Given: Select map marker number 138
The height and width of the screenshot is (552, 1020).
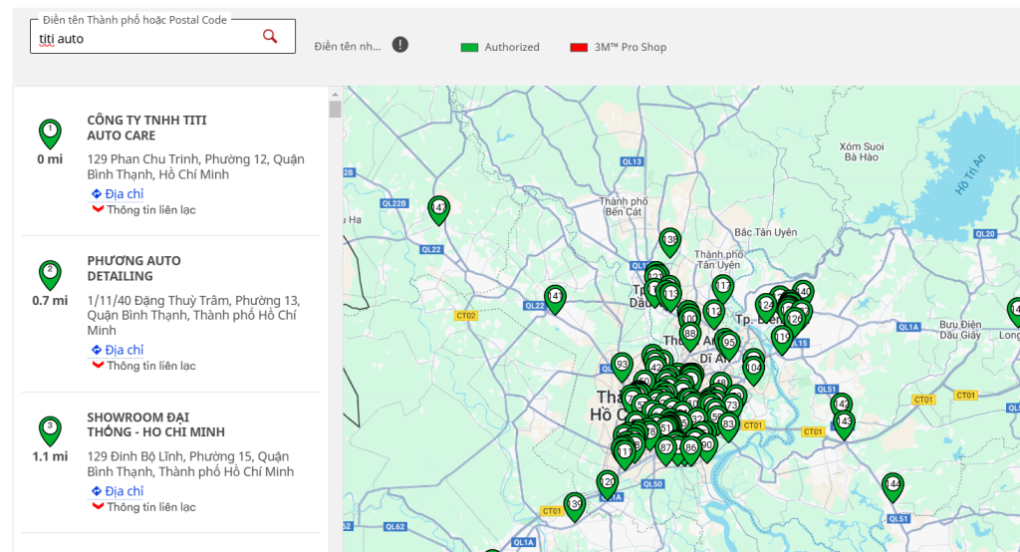Looking at the screenshot, I should [669, 240].
